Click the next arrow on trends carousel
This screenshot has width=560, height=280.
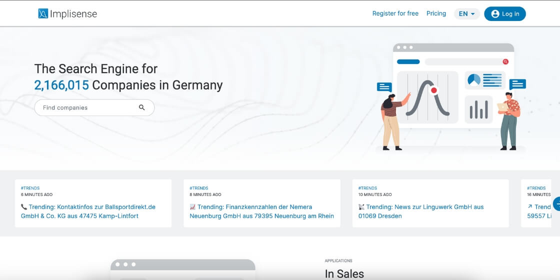coord(556,203)
